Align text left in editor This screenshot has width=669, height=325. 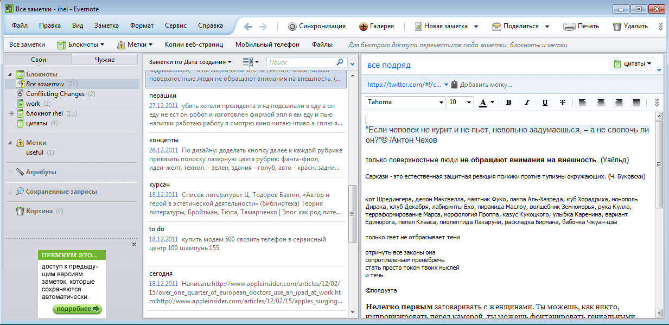coord(582,102)
